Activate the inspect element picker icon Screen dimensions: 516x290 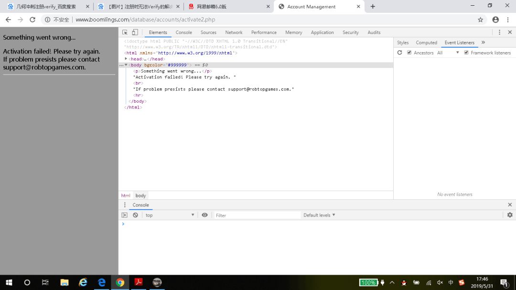[125, 32]
